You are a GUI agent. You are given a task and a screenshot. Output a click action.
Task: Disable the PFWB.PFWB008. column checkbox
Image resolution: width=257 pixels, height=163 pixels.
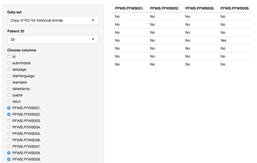[x=9, y=153]
